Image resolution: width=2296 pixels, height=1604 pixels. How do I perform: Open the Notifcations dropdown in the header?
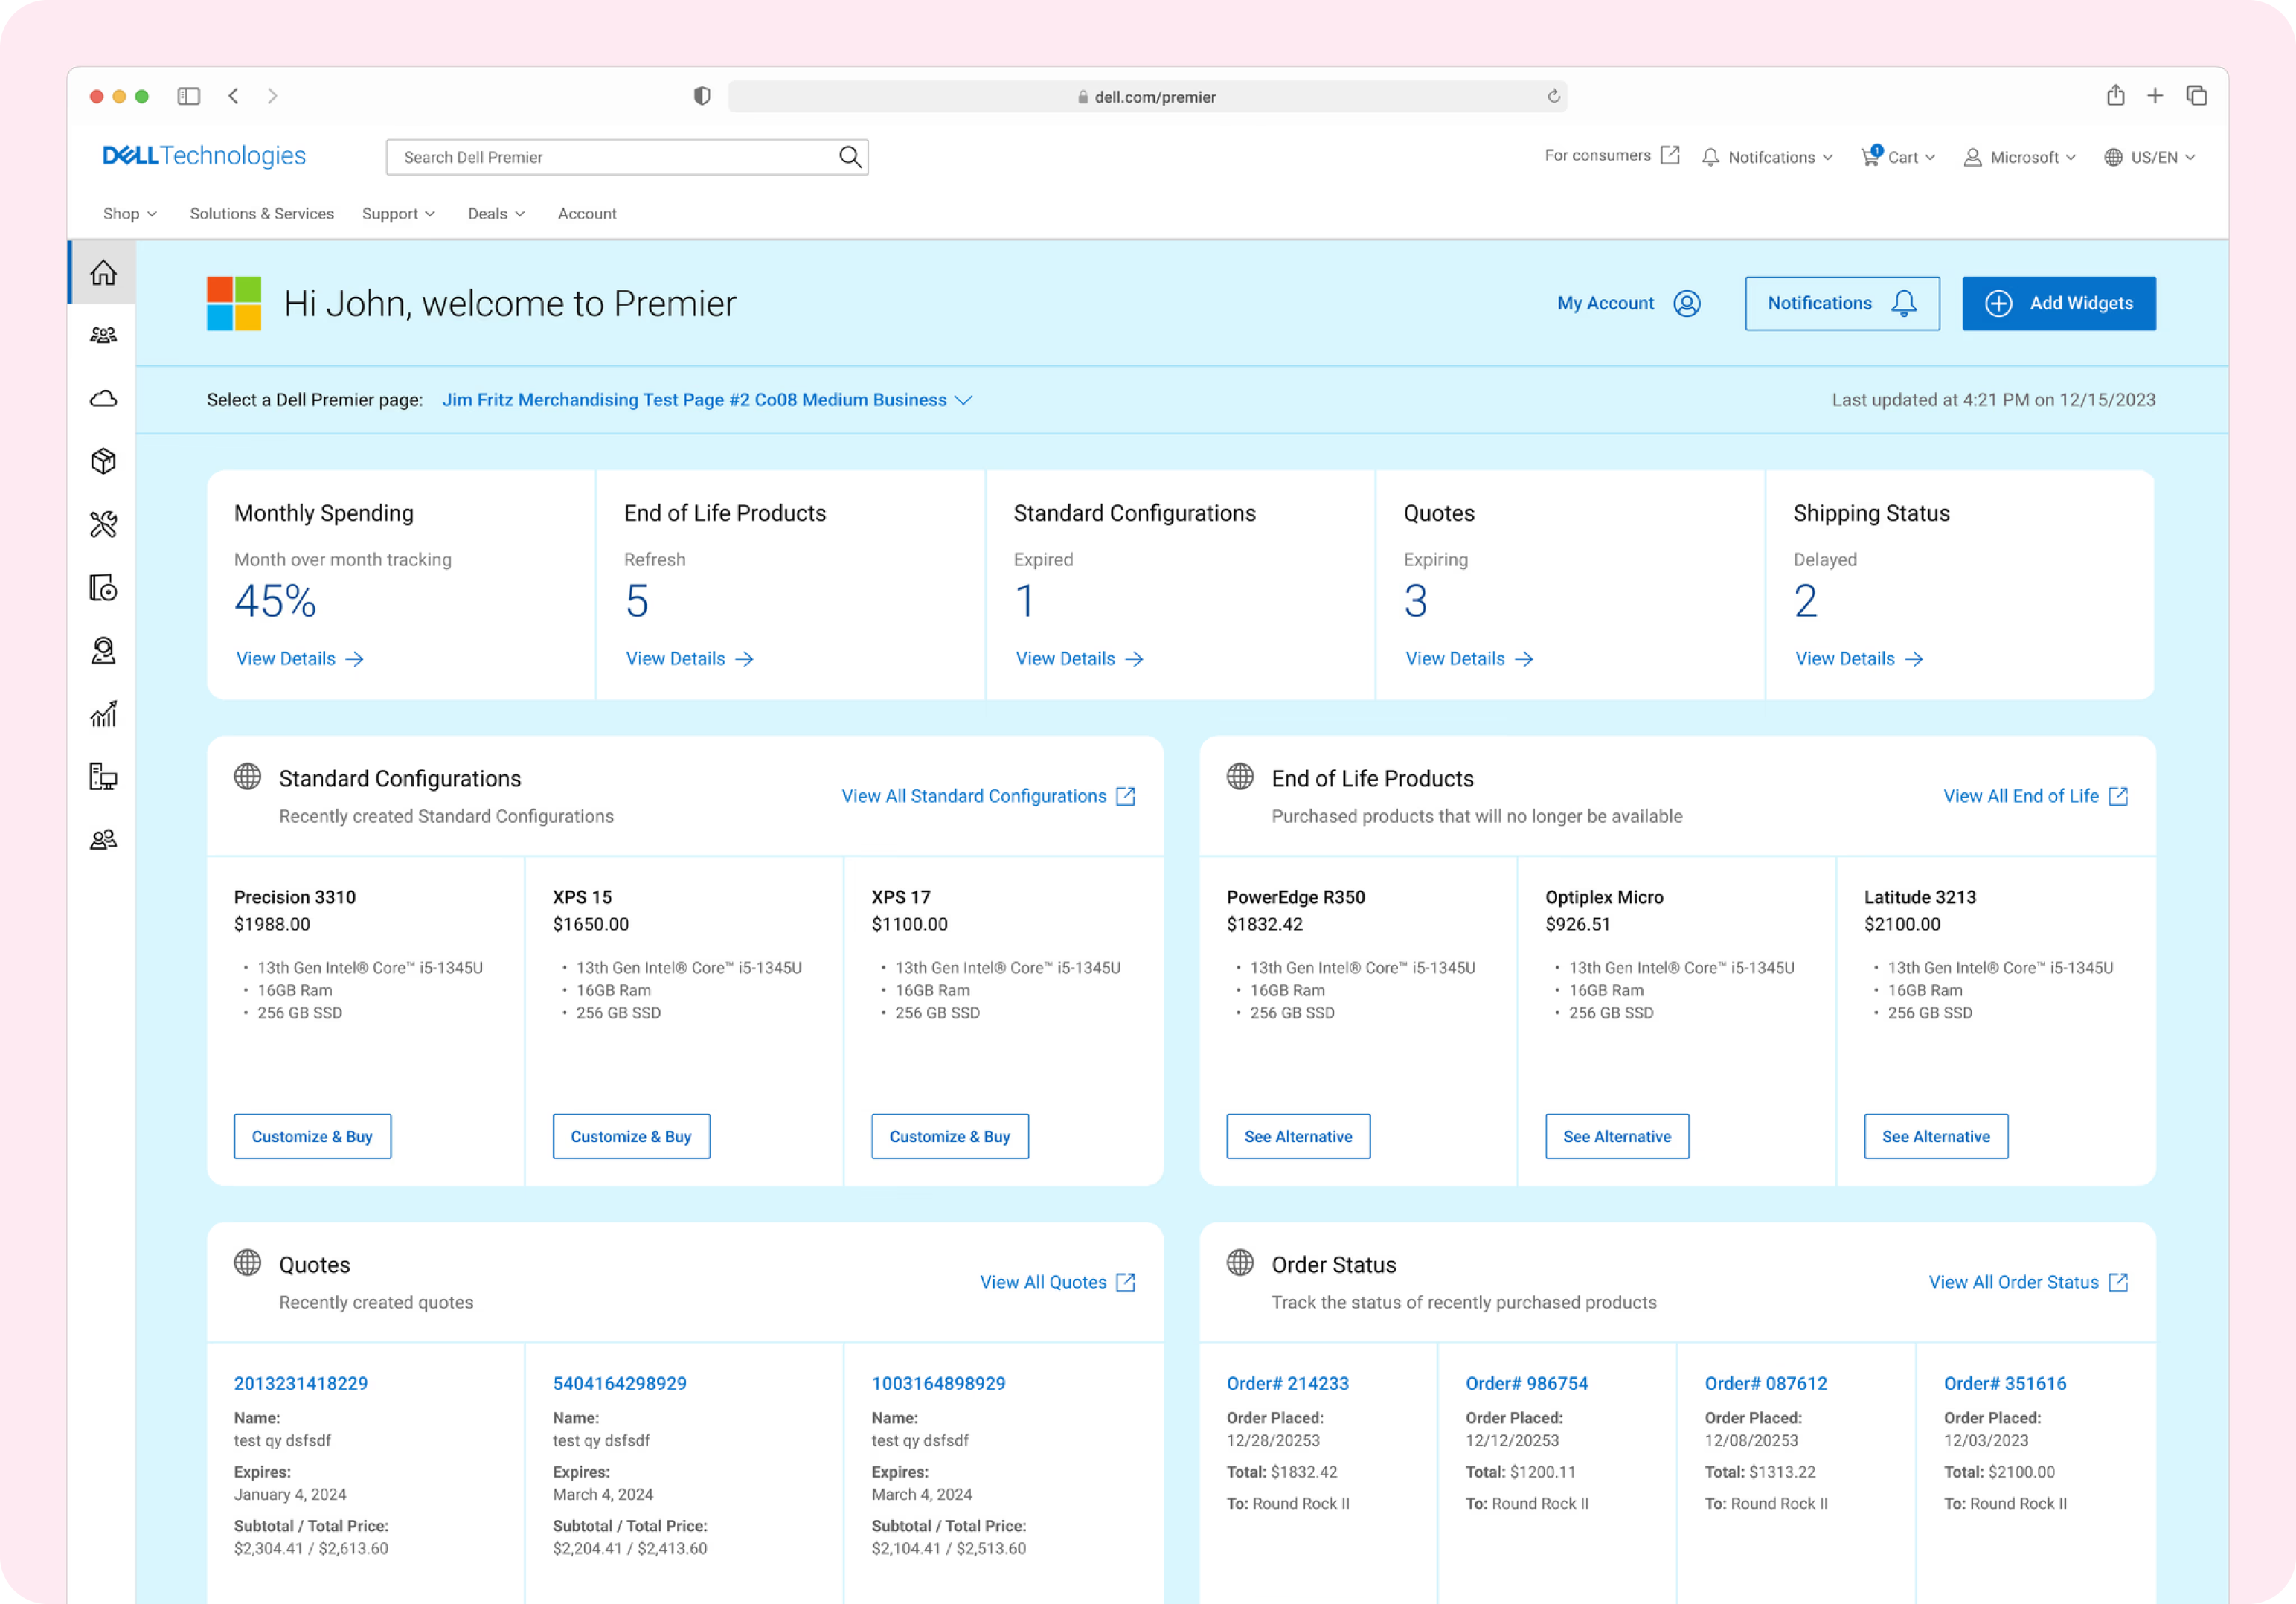[x=1767, y=157]
